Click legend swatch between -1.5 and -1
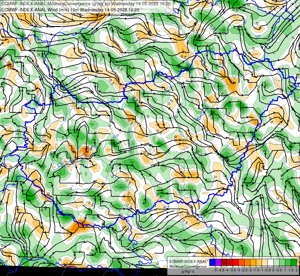 click(259, 263)
